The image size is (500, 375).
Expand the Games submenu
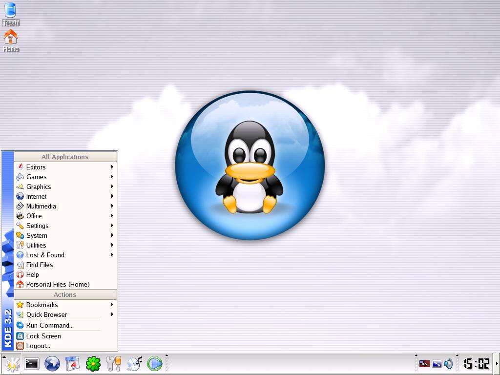click(x=66, y=177)
